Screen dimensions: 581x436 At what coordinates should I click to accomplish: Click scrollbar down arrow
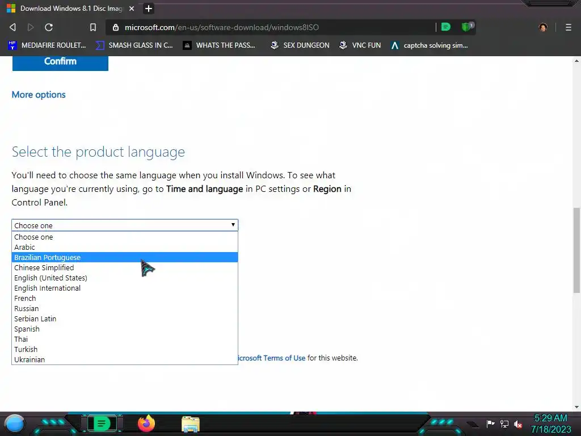point(576,406)
